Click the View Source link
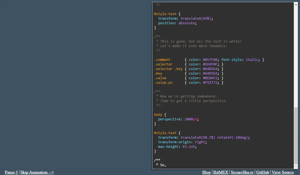 (283, 172)
